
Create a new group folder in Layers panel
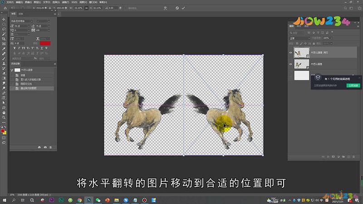tap(343, 156)
